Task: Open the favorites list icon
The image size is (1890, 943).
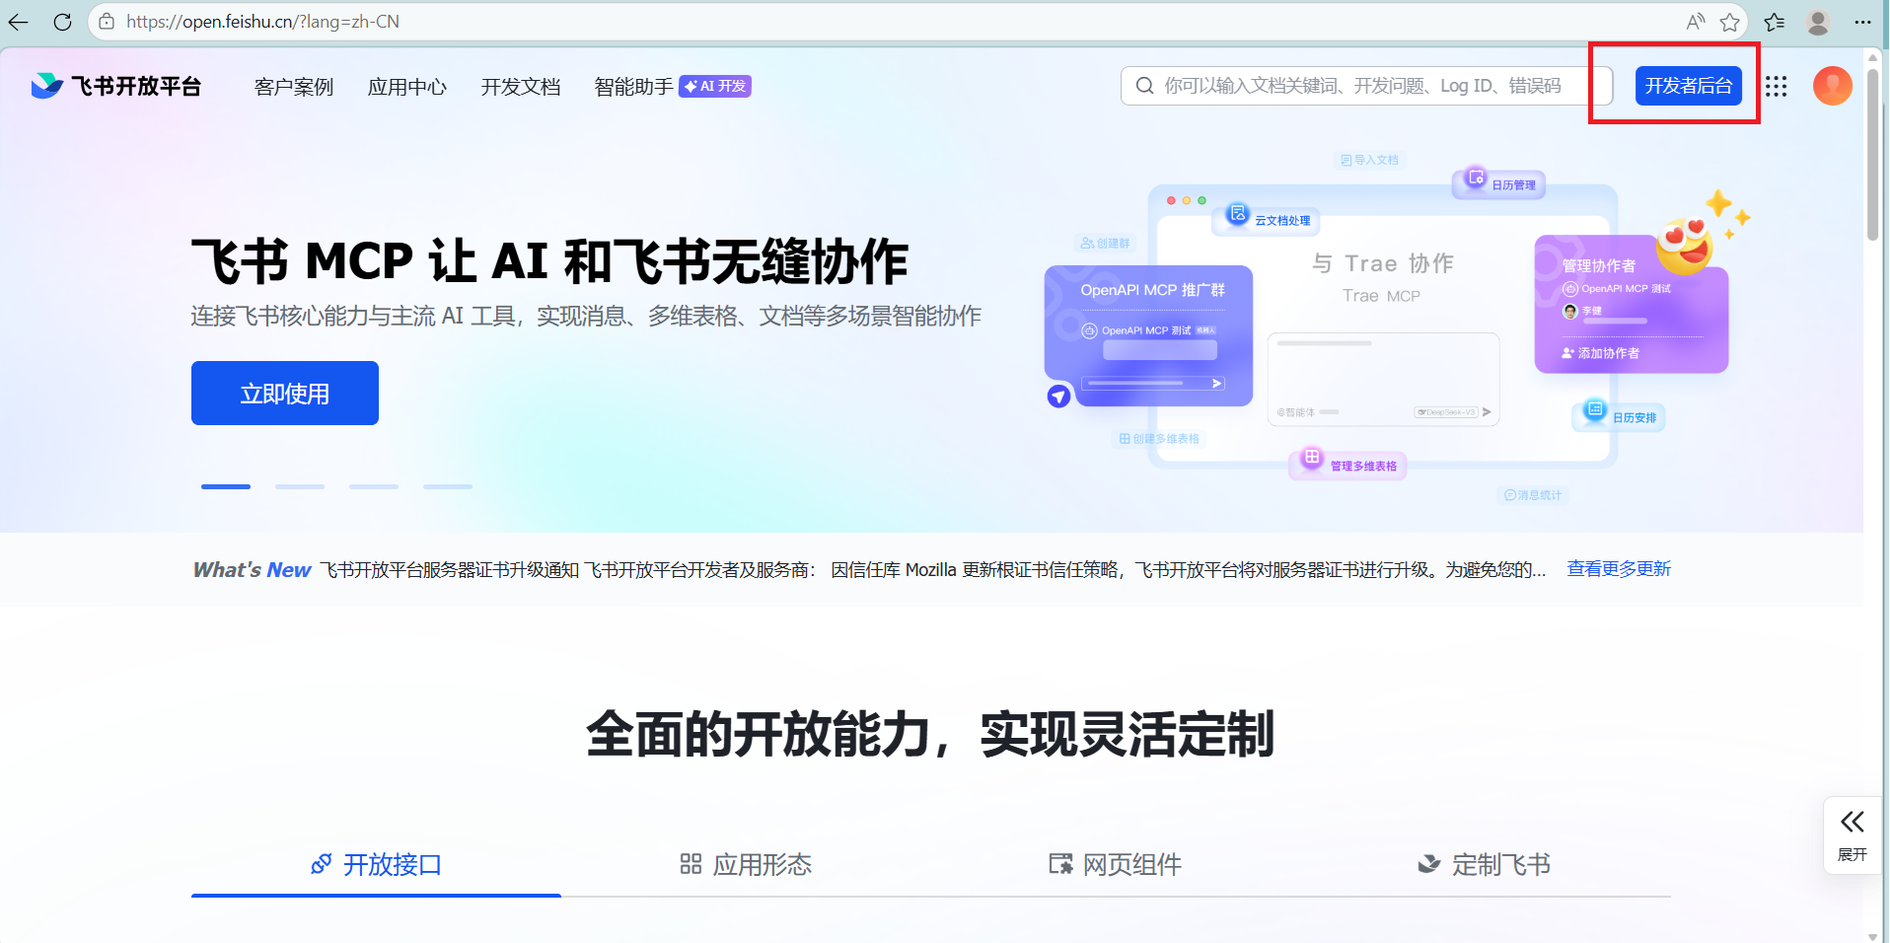Action: (x=1775, y=22)
